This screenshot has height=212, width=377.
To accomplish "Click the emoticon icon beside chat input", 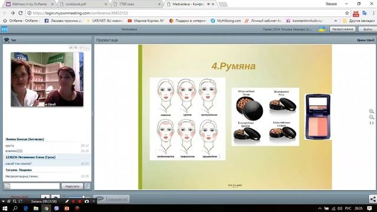I will (x=7, y=186).
